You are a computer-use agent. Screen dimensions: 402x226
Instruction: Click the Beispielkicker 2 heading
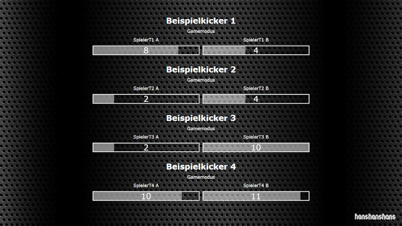[x=200, y=69]
